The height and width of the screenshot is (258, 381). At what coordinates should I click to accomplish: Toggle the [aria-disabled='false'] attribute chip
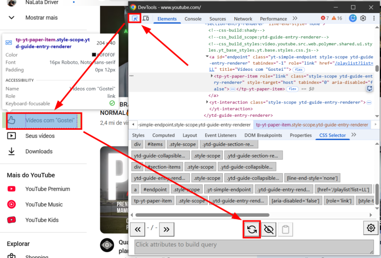(x=296, y=201)
